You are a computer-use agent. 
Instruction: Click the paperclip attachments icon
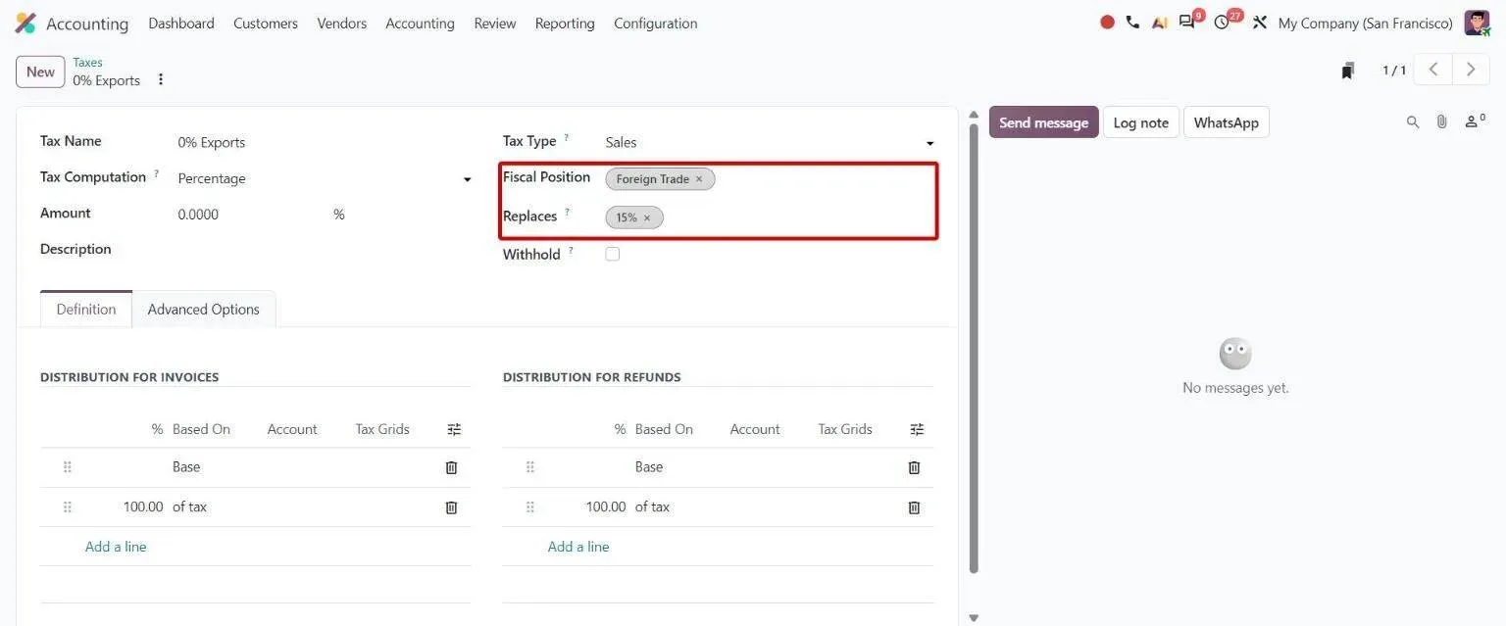pyautogui.click(x=1442, y=121)
